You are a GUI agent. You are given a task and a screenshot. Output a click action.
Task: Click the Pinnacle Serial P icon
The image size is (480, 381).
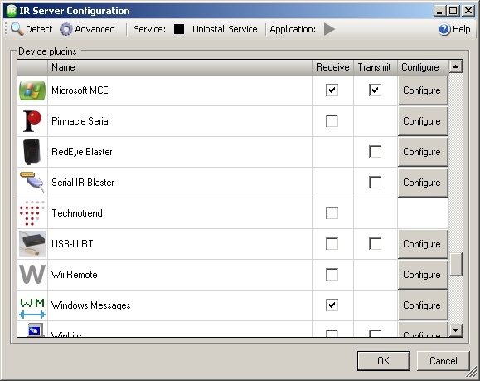(x=32, y=121)
